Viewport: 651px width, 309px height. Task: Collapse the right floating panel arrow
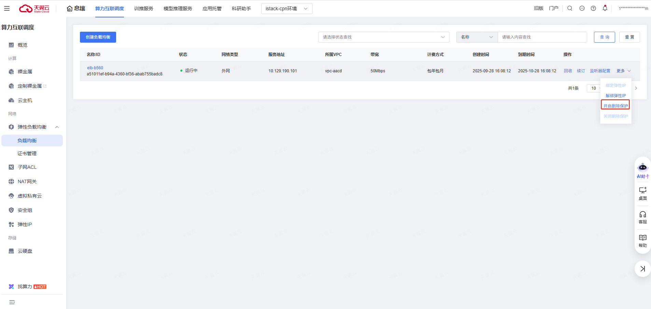tap(642, 269)
